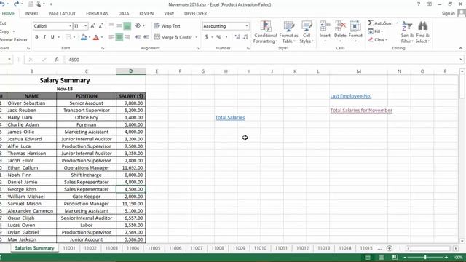466x262 pixels.
Task: Open the Orientation text rotation icon
Action: [x=138, y=26]
